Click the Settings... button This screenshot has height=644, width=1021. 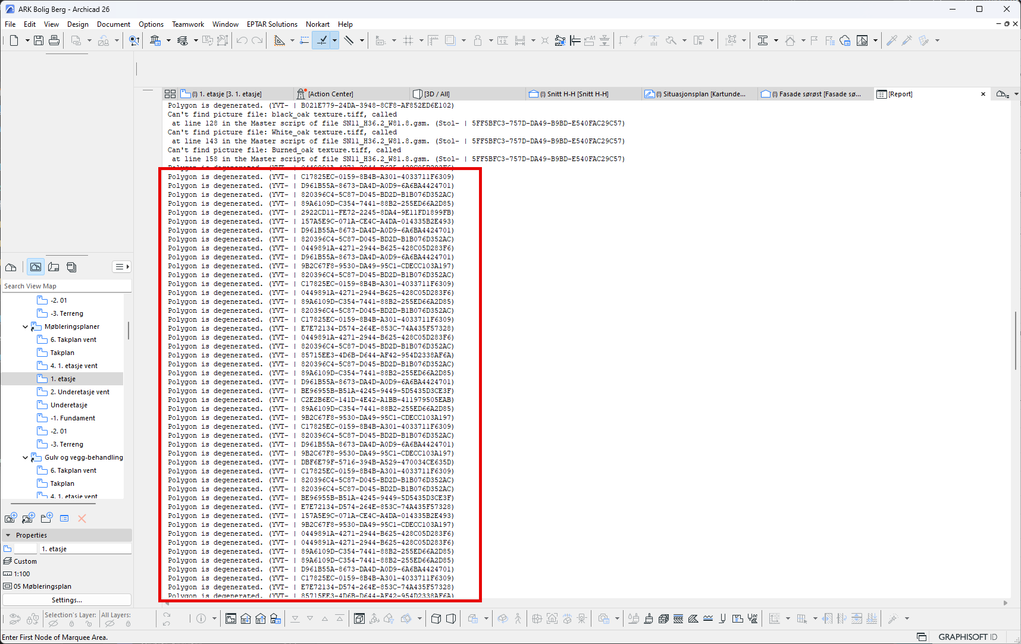[x=67, y=600]
